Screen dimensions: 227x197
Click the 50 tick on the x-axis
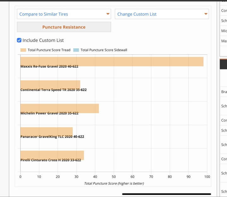tap(114, 177)
